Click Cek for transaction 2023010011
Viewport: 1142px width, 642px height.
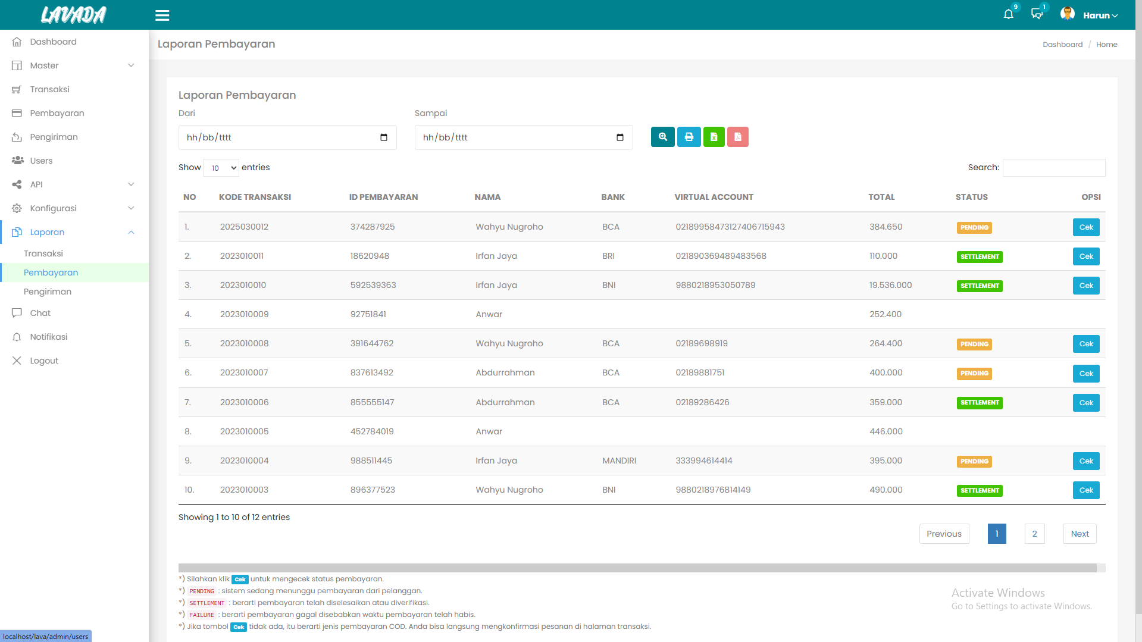[x=1086, y=256]
